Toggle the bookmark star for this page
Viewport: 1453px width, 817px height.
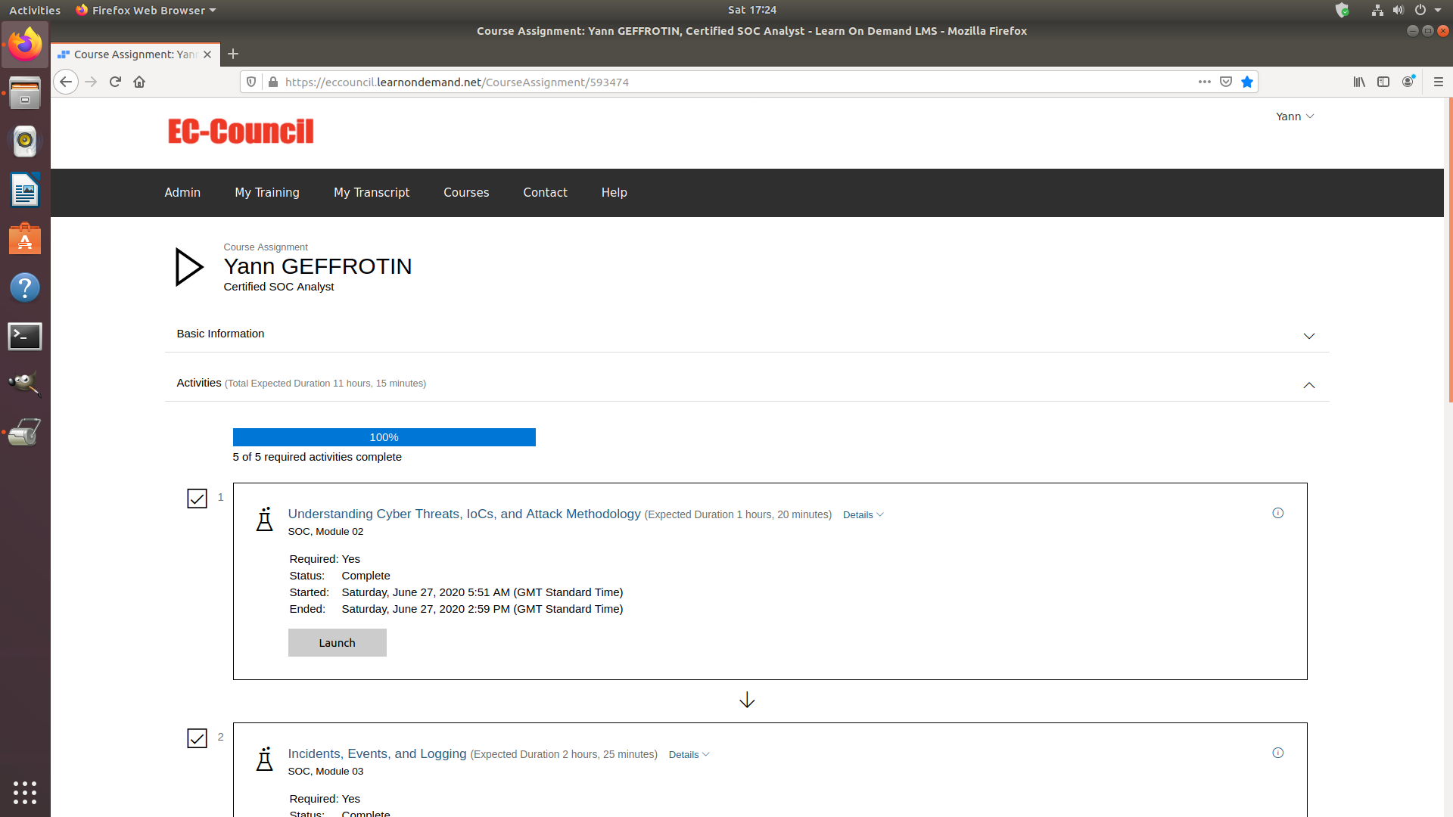pos(1247,82)
